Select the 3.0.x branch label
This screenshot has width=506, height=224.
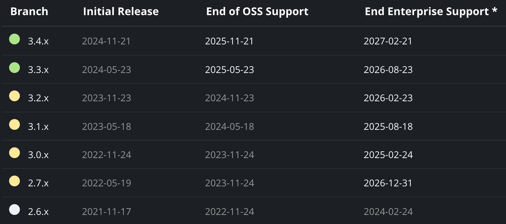pyautogui.click(x=38, y=155)
